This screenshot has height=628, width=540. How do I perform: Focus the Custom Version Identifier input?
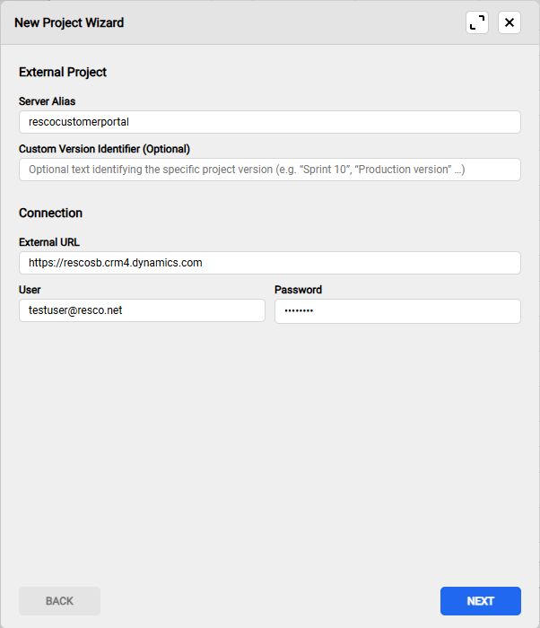coord(269,170)
